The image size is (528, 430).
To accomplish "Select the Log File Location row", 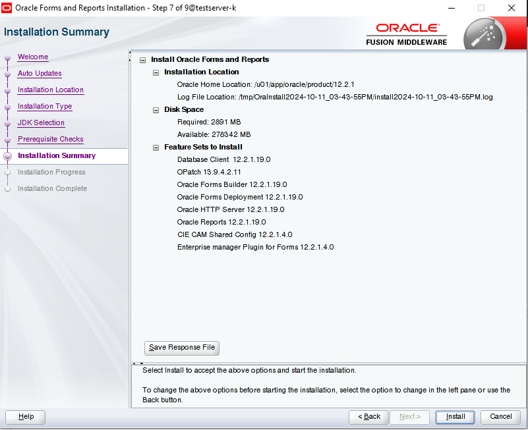I will [x=335, y=97].
